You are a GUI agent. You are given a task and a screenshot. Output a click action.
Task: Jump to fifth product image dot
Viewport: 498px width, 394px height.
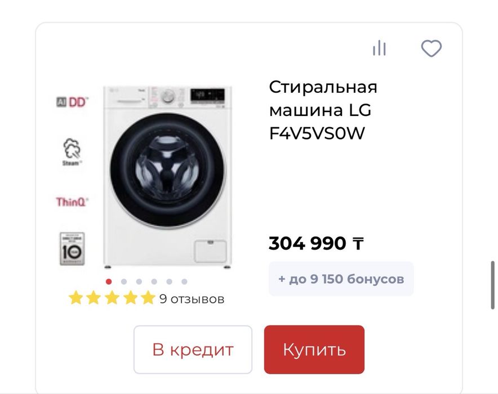(x=169, y=281)
